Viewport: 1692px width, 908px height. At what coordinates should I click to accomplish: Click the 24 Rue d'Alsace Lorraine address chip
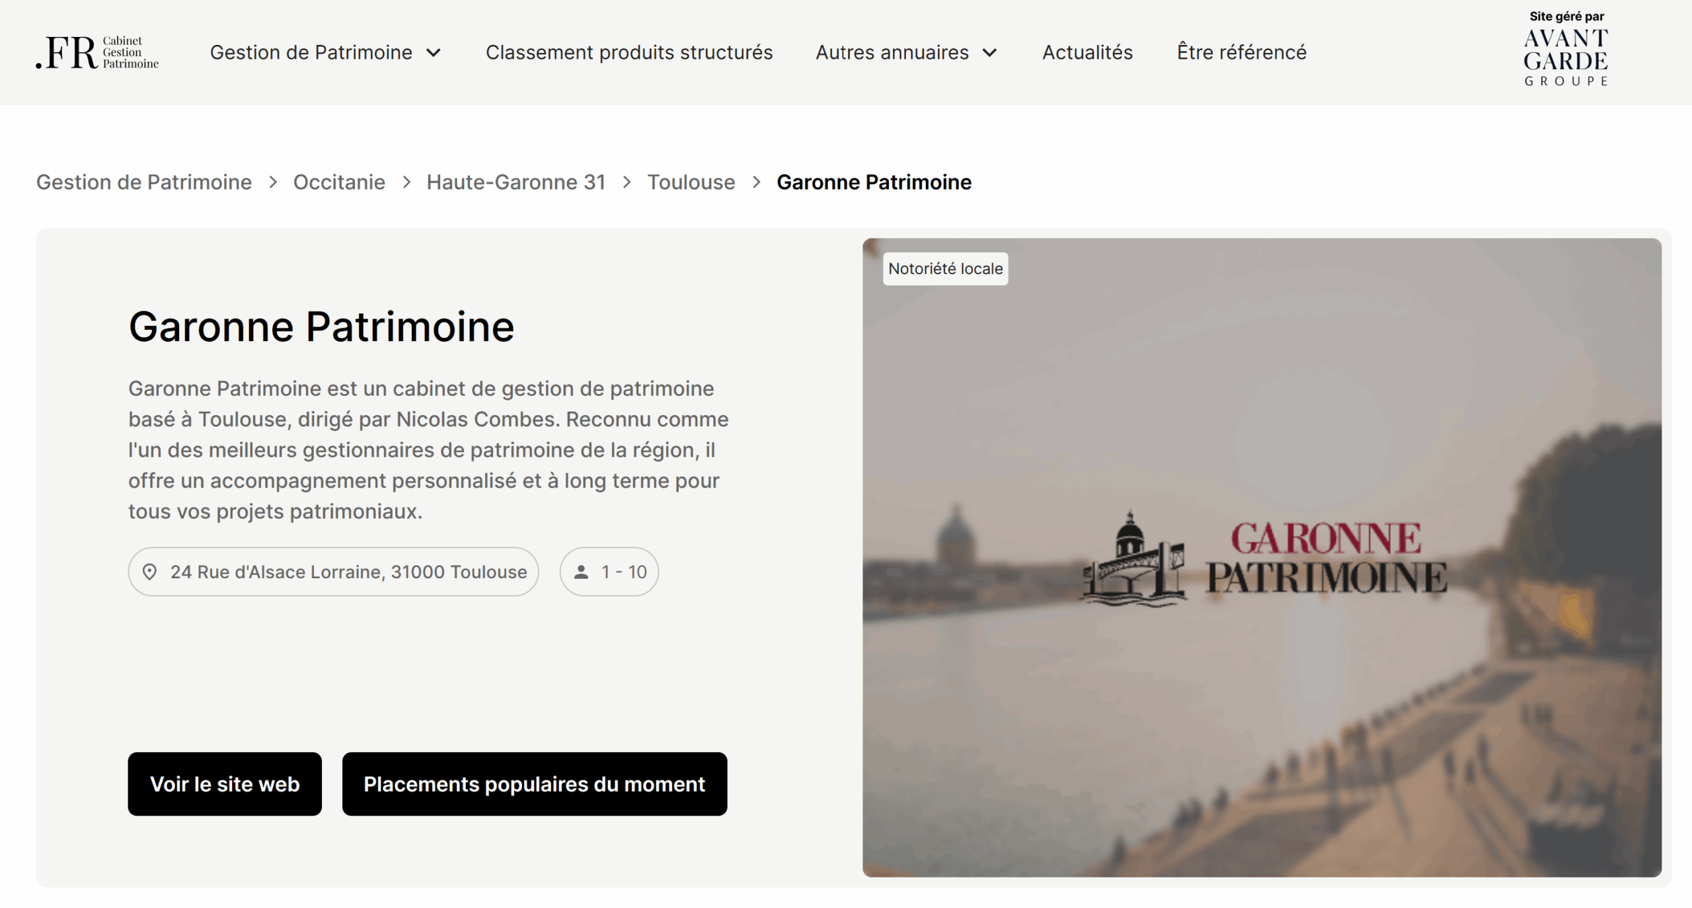click(333, 572)
